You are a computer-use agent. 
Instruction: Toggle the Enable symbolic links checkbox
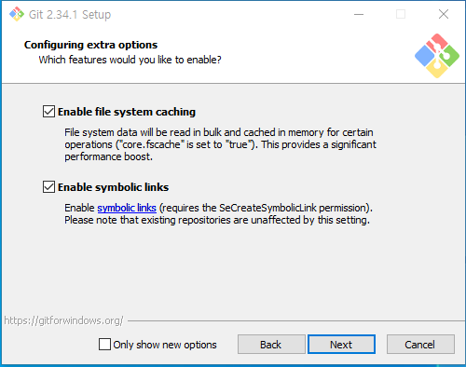48,187
